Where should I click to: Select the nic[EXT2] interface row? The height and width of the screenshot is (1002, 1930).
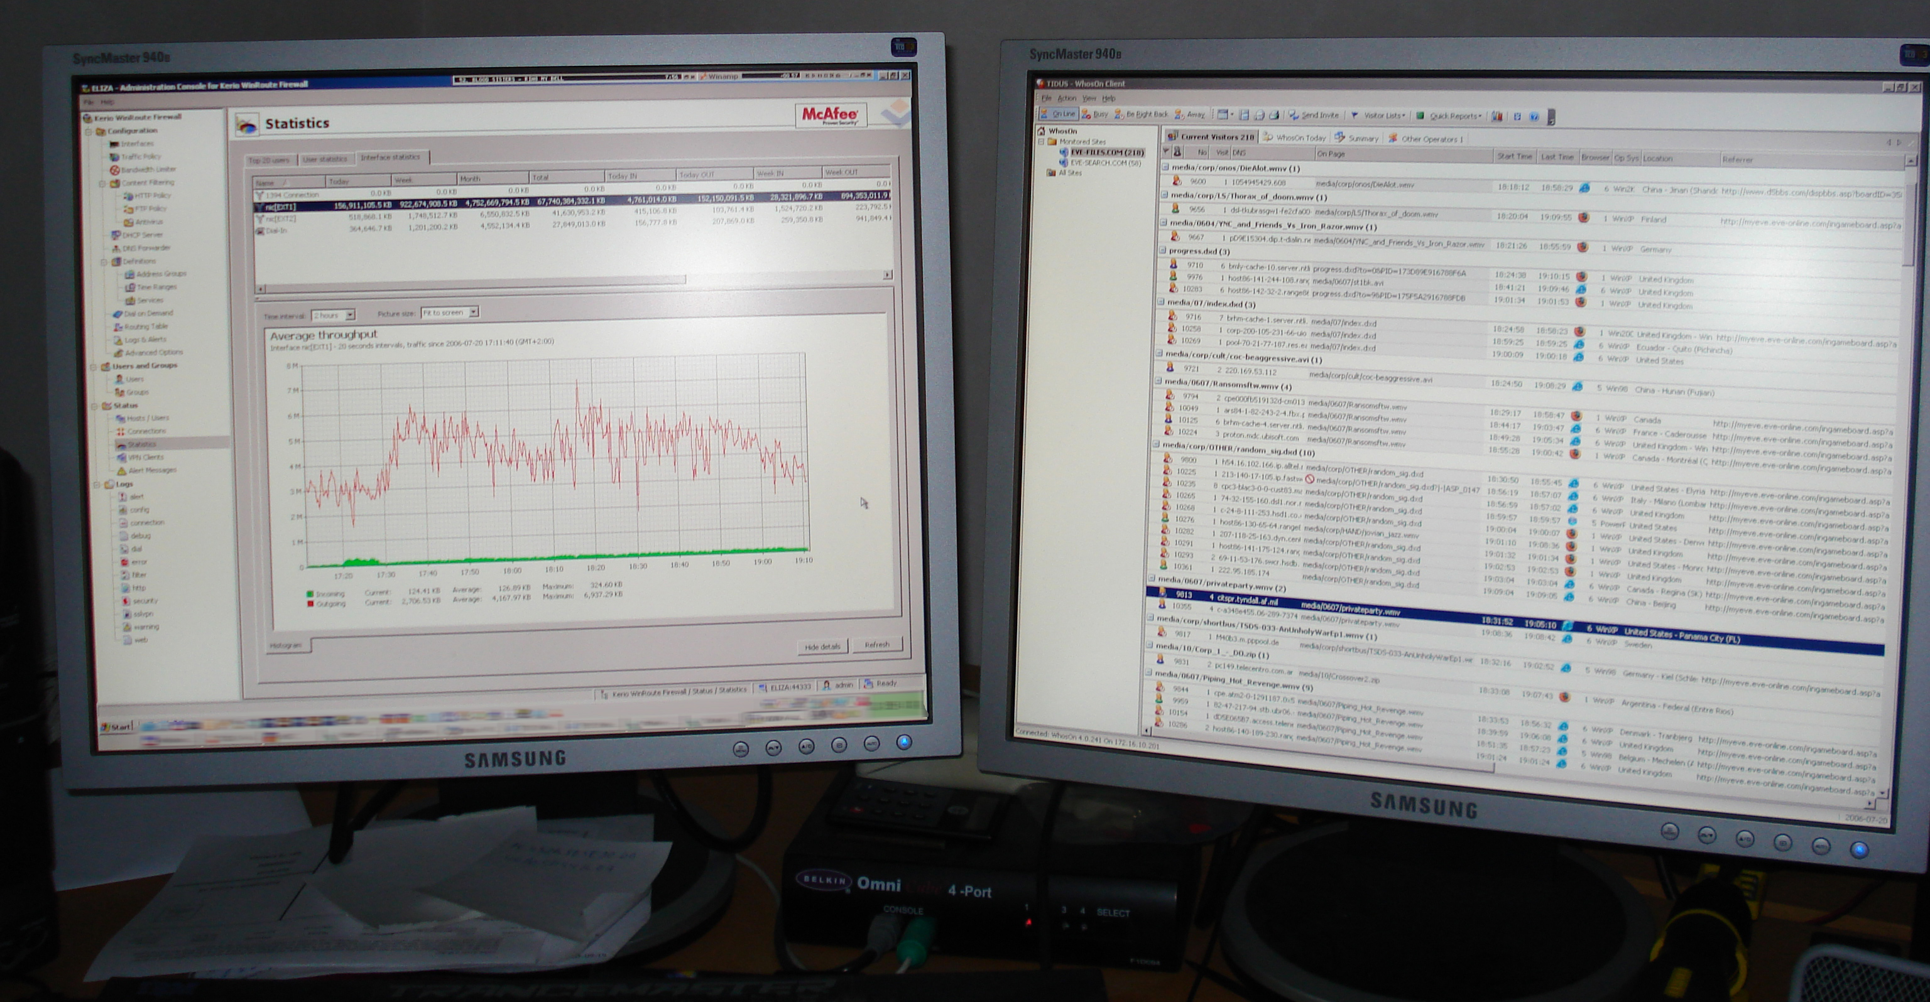pos(281,218)
